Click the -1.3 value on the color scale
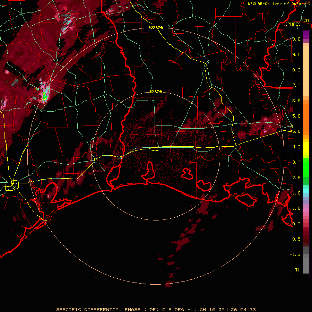312x312 pixels. pos(295,254)
